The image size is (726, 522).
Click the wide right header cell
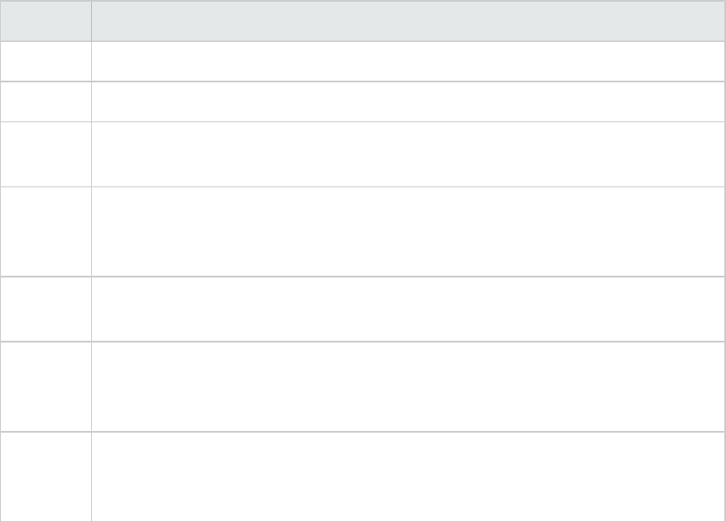tap(408, 21)
